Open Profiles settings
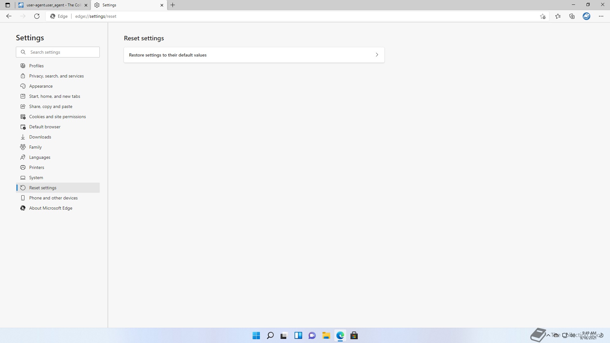The image size is (610, 343). click(58, 66)
